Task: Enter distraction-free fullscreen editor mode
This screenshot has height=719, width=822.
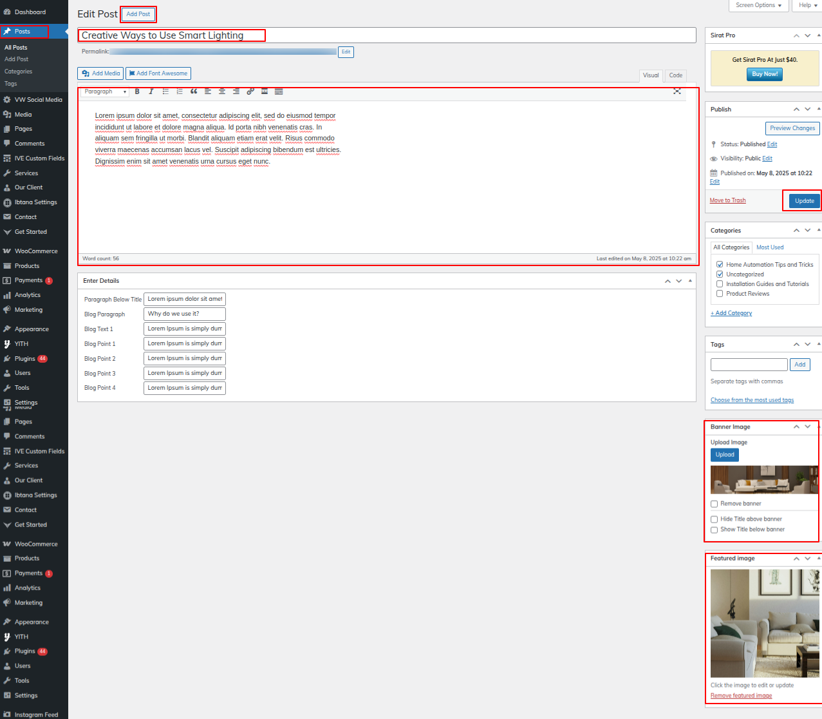Action: click(677, 91)
